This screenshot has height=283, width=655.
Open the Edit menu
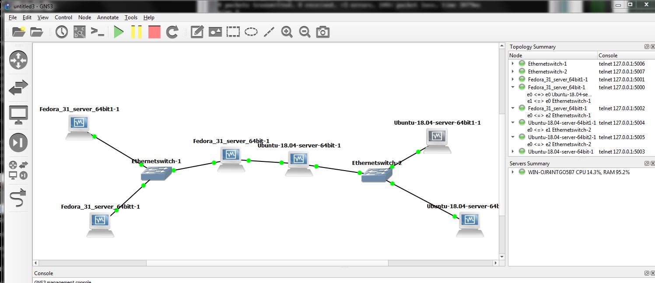coord(27,17)
